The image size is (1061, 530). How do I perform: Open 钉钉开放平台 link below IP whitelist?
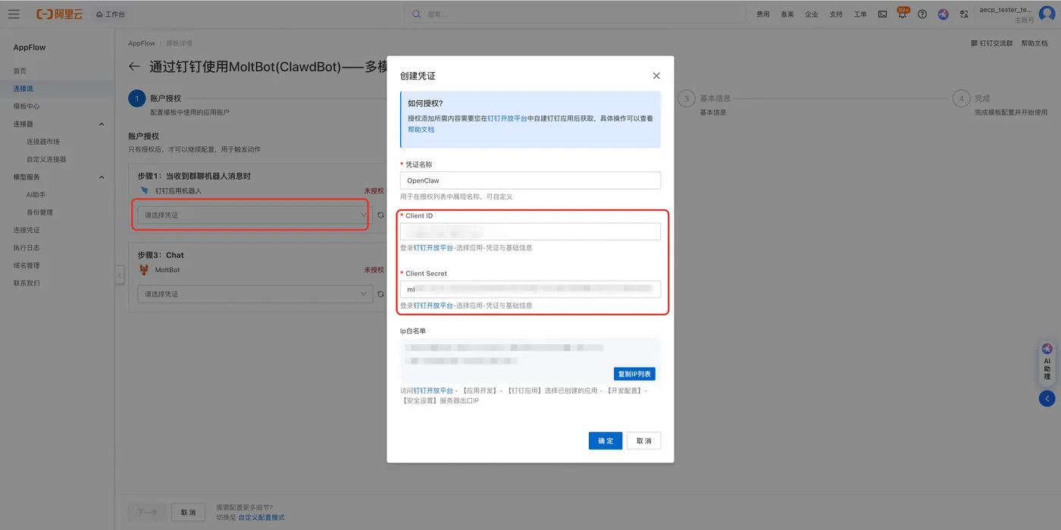[x=433, y=390]
